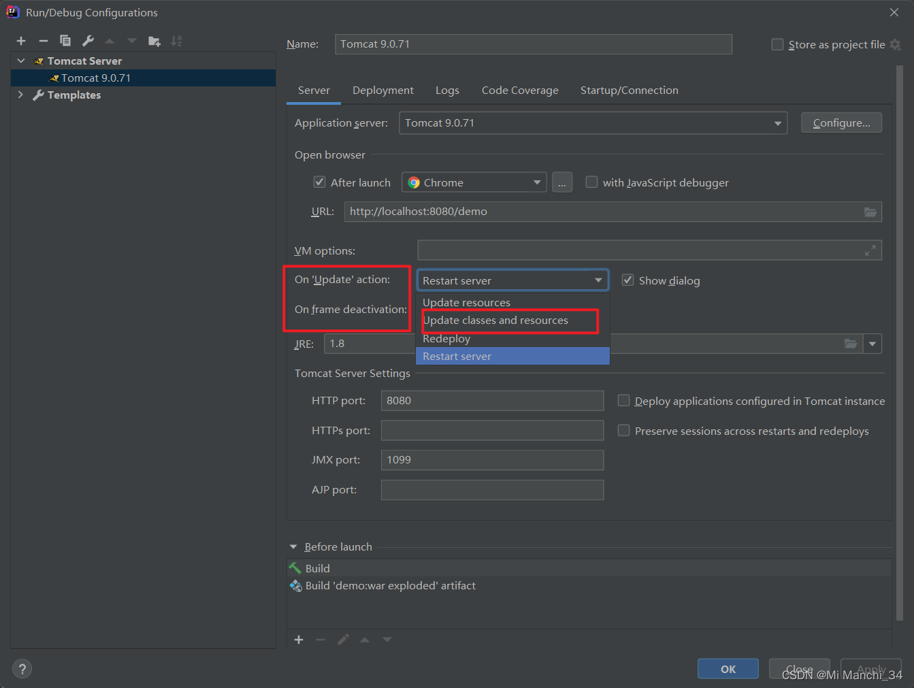Create a new folder with the folder icon
Screen dimensions: 914x688
point(154,41)
